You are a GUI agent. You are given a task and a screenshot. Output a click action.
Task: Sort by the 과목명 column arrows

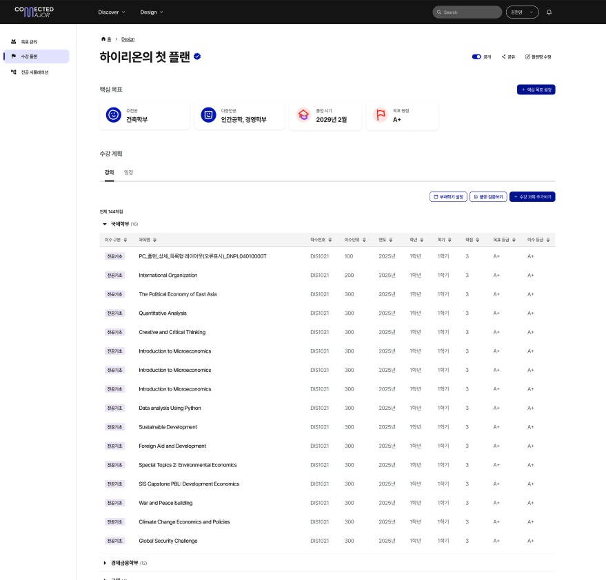coord(154,240)
